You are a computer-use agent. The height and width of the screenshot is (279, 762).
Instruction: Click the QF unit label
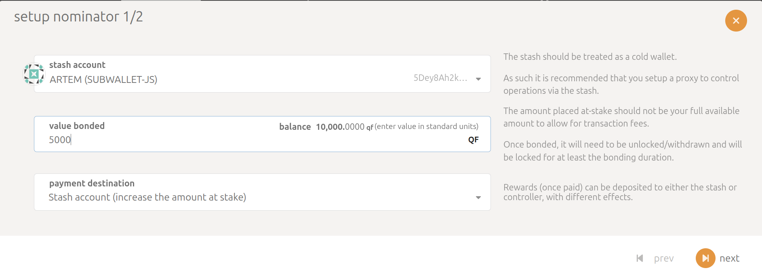tap(473, 139)
